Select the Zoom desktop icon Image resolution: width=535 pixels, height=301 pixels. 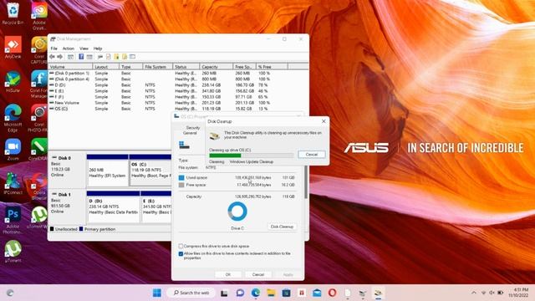pos(13,150)
